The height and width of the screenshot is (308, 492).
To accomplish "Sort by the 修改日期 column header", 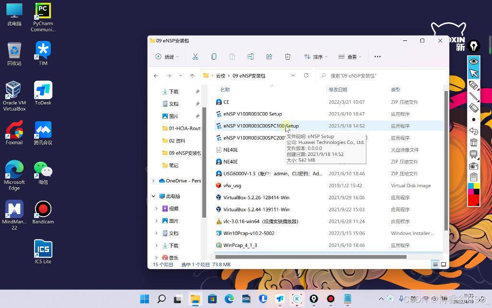I will 338,90.
